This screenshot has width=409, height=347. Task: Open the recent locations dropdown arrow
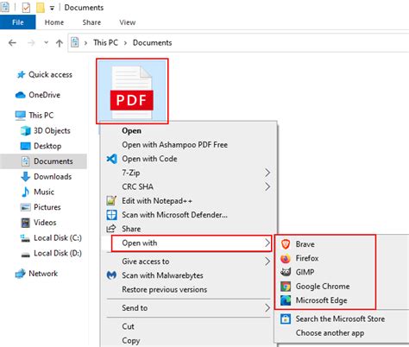[46, 43]
